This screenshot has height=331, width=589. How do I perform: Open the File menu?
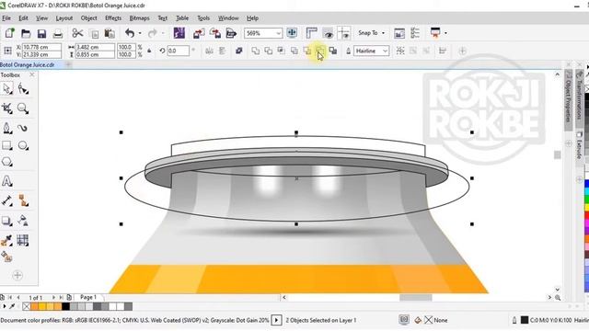(6, 18)
